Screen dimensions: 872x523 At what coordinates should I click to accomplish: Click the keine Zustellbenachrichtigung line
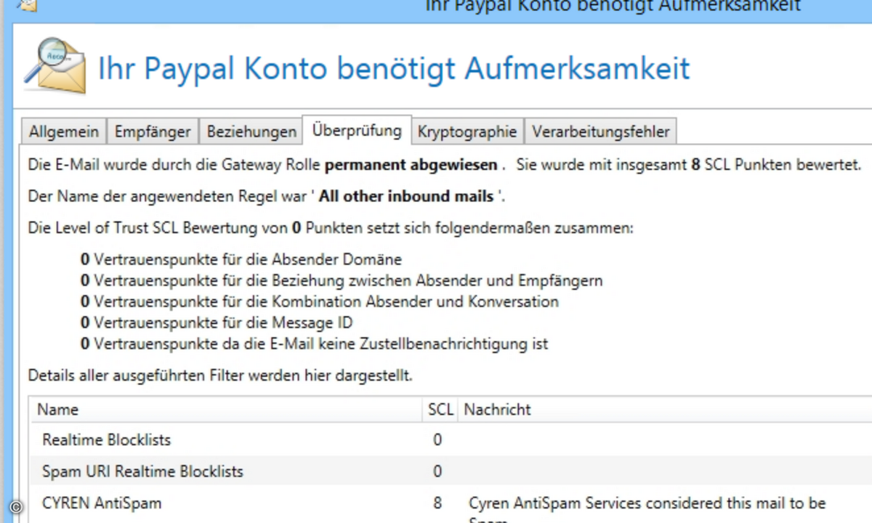[314, 344]
